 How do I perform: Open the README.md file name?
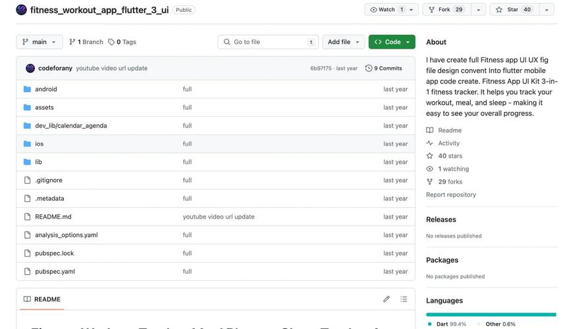tap(53, 216)
